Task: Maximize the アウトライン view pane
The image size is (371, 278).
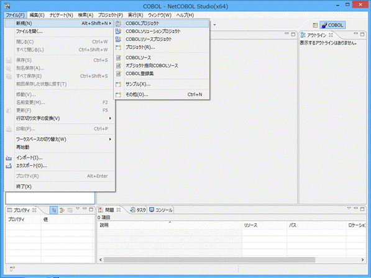Action: tap(362, 34)
